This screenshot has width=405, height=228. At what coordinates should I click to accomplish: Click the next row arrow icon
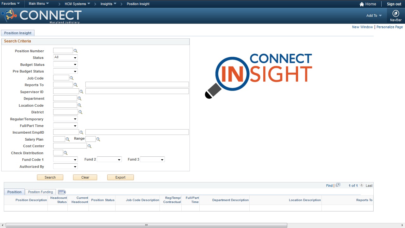tap(362, 185)
